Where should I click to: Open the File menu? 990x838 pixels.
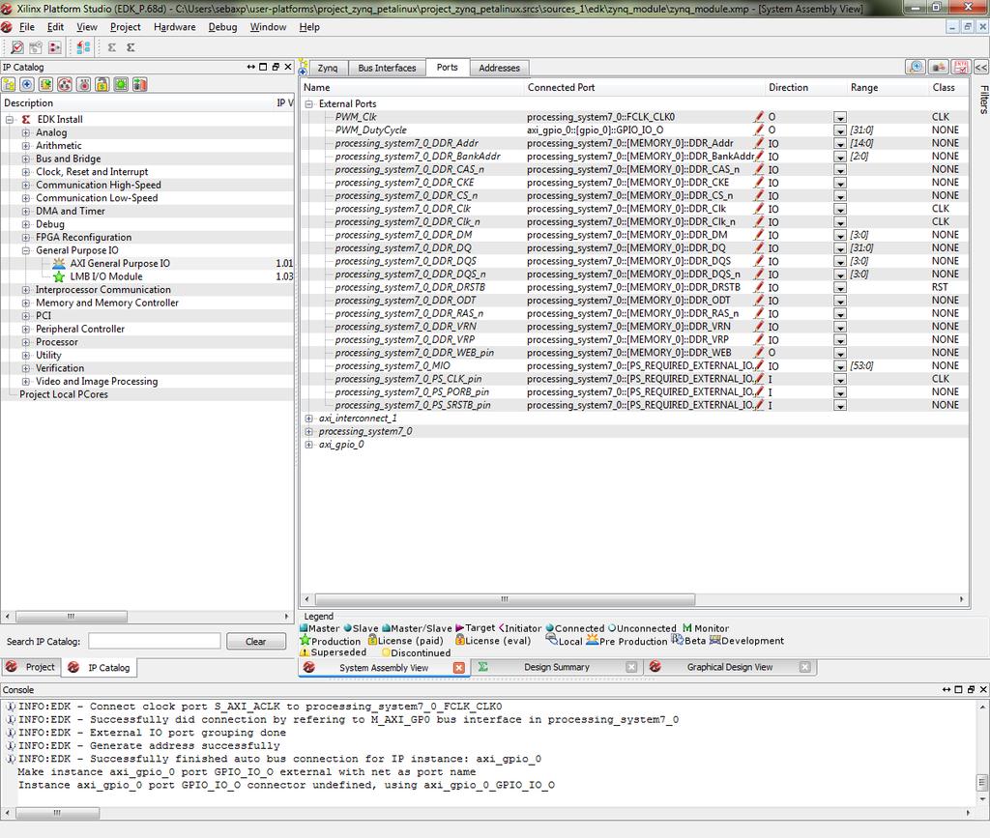(27, 27)
